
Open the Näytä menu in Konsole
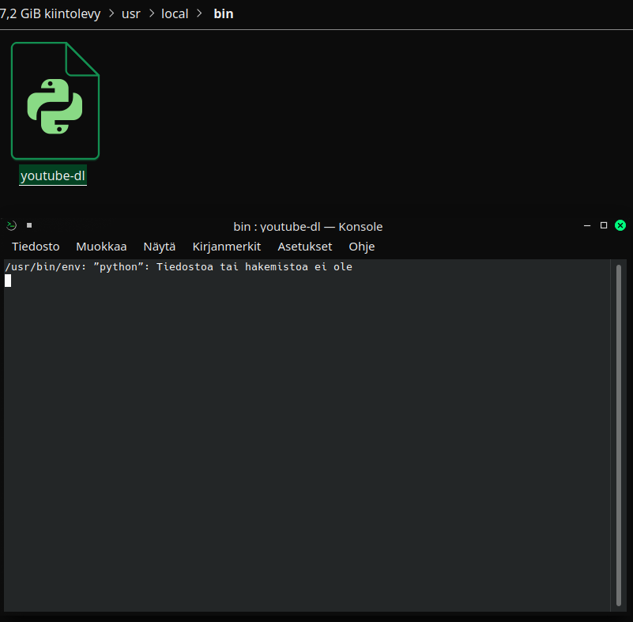(160, 247)
